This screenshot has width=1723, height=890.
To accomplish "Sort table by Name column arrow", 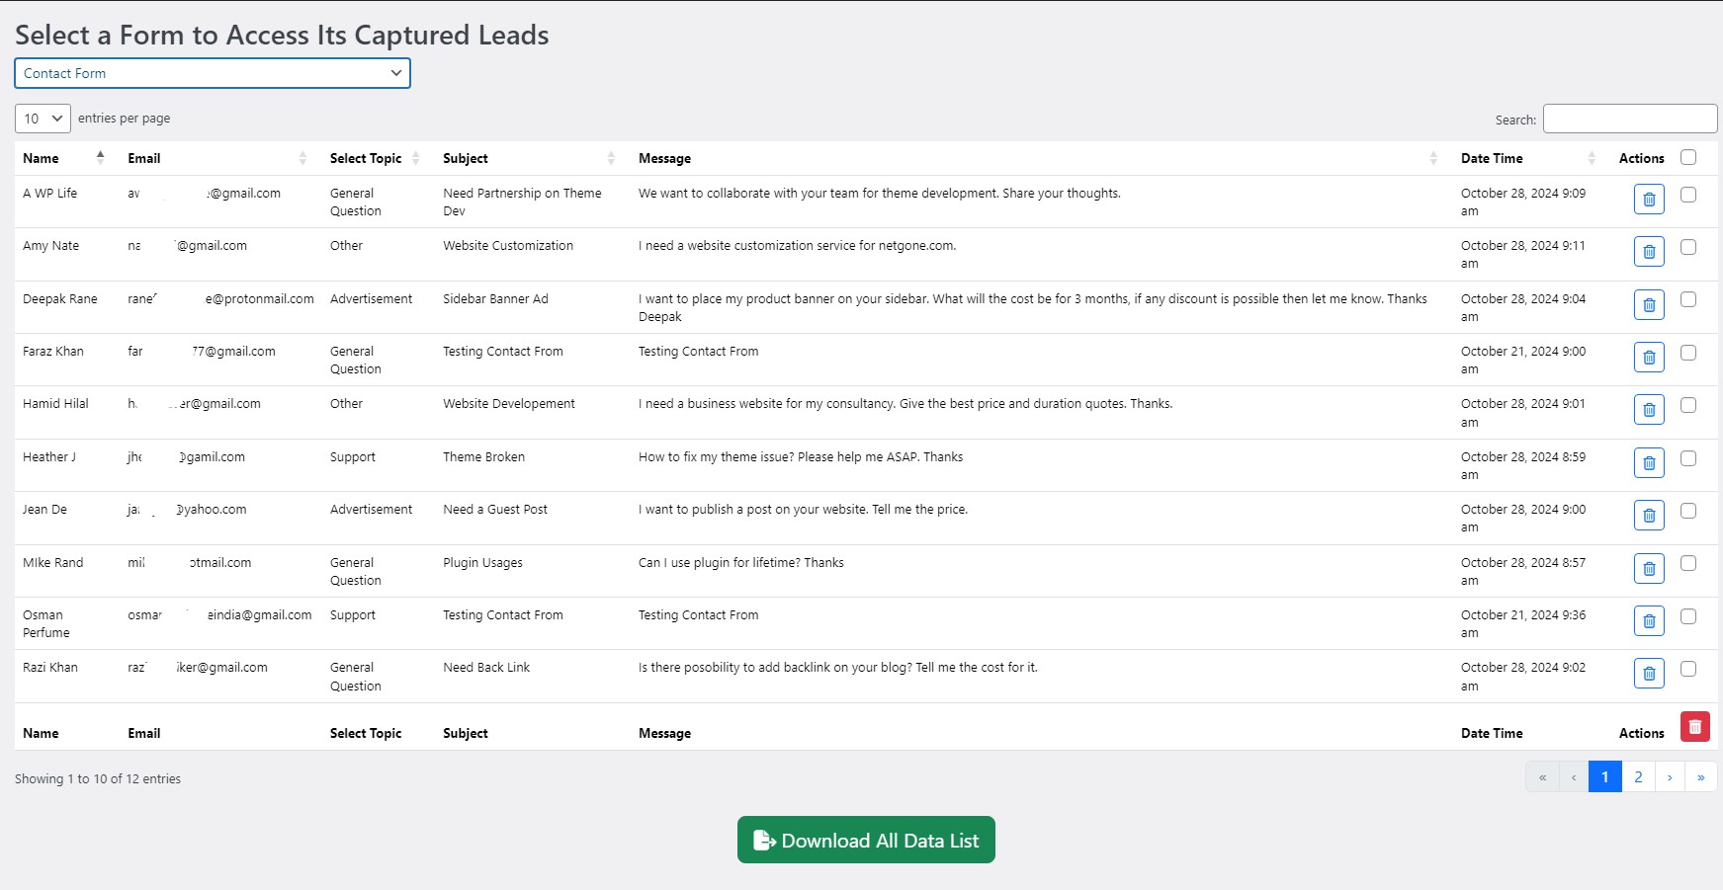I will coord(100,157).
